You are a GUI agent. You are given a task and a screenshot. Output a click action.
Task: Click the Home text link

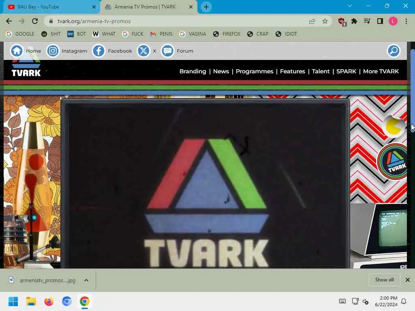click(x=33, y=51)
